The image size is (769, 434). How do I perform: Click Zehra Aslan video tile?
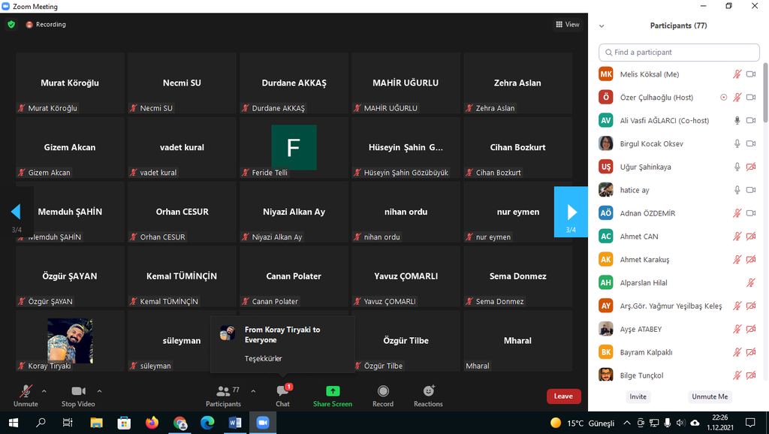coord(518,83)
